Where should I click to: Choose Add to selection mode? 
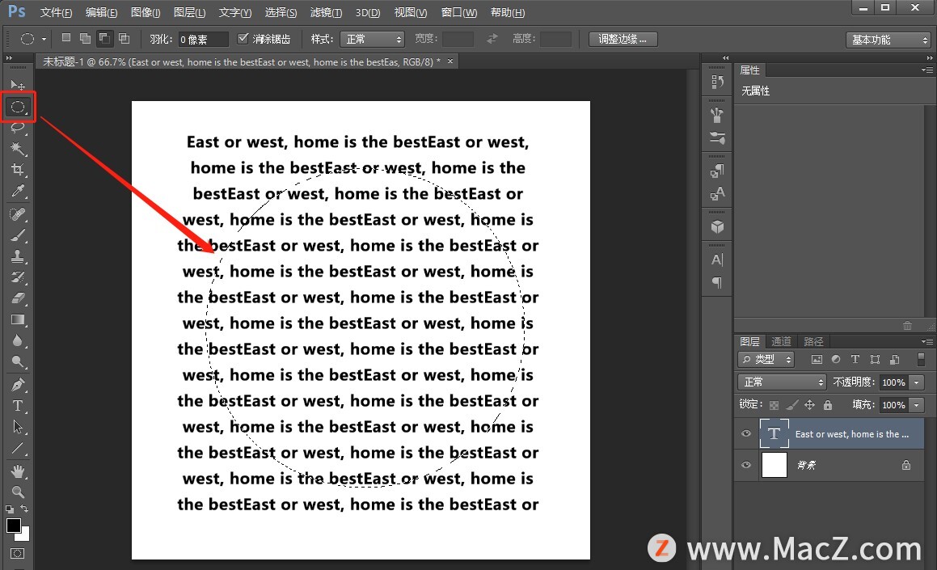tap(86, 38)
